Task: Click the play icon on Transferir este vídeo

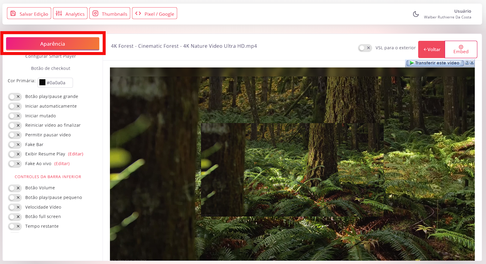Action: click(x=412, y=63)
